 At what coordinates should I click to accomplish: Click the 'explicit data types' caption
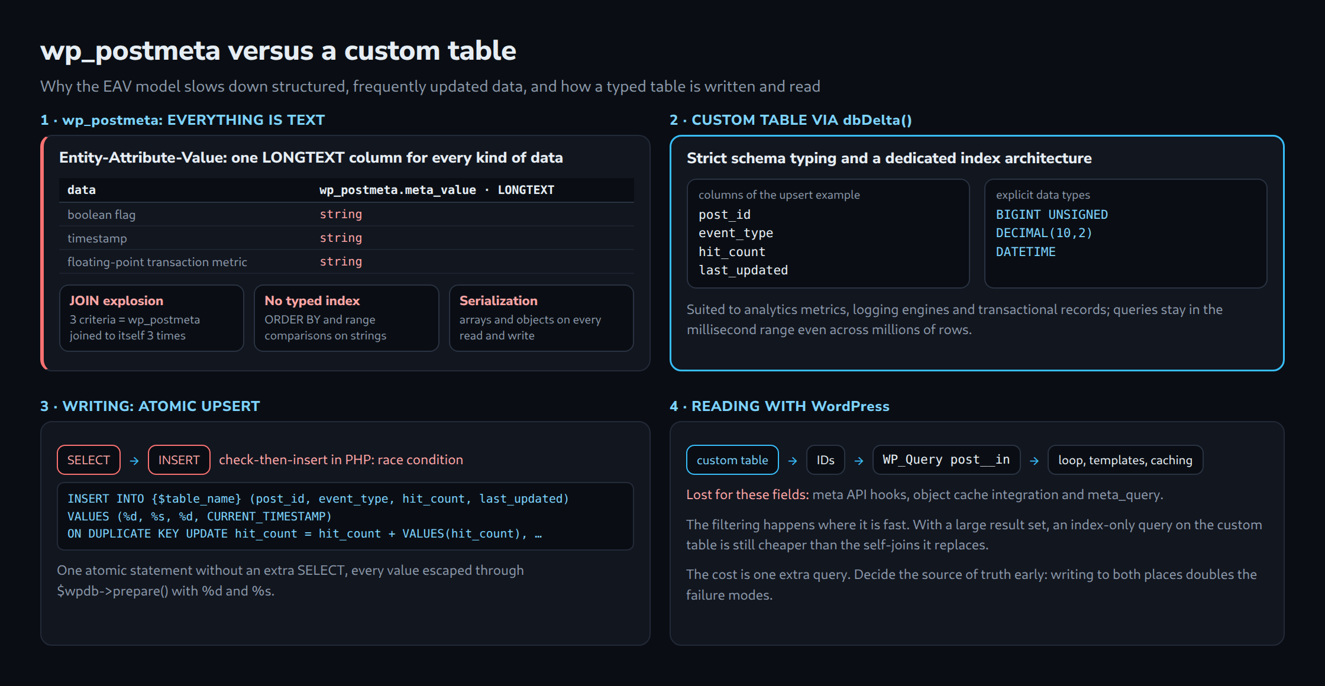point(1043,195)
